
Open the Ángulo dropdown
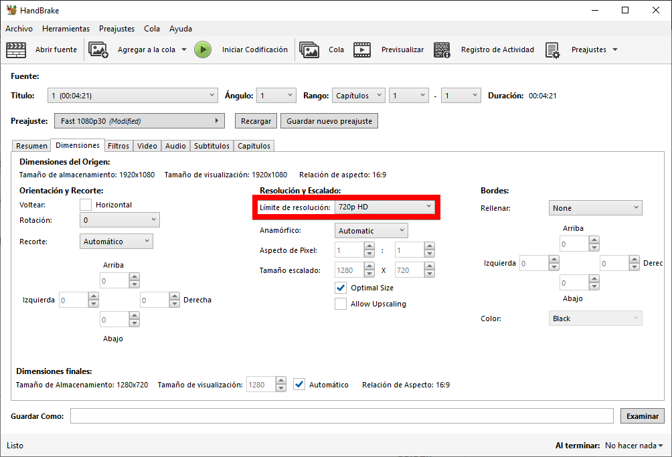click(x=276, y=96)
